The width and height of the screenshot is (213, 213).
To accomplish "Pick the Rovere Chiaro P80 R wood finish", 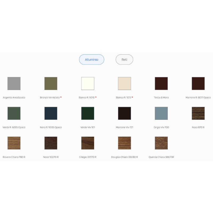I will (14, 143).
